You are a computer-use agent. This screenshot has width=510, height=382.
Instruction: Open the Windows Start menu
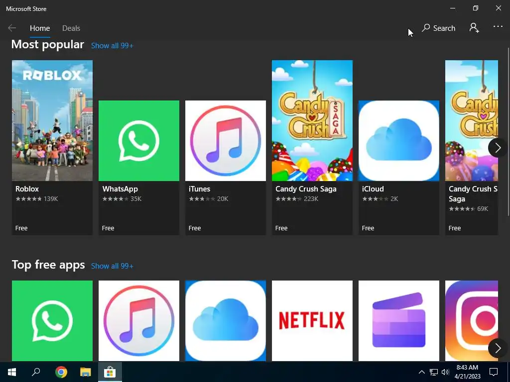coord(12,372)
